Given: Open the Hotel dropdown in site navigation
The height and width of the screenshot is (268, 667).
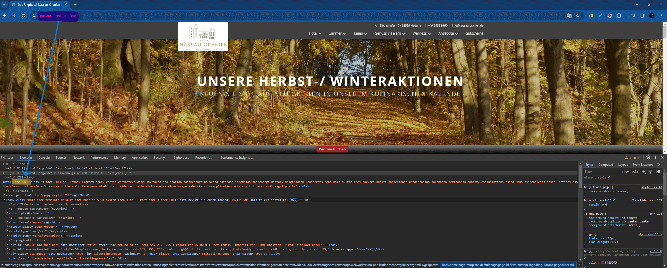Looking at the screenshot, I should tap(315, 33).
